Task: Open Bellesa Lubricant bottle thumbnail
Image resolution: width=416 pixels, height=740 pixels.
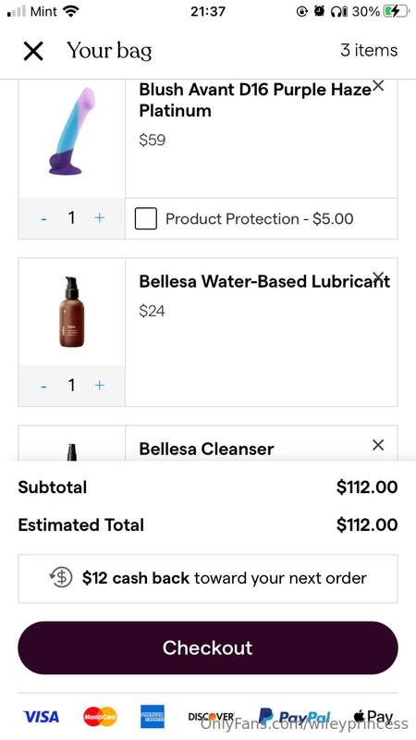Action: [x=72, y=312]
